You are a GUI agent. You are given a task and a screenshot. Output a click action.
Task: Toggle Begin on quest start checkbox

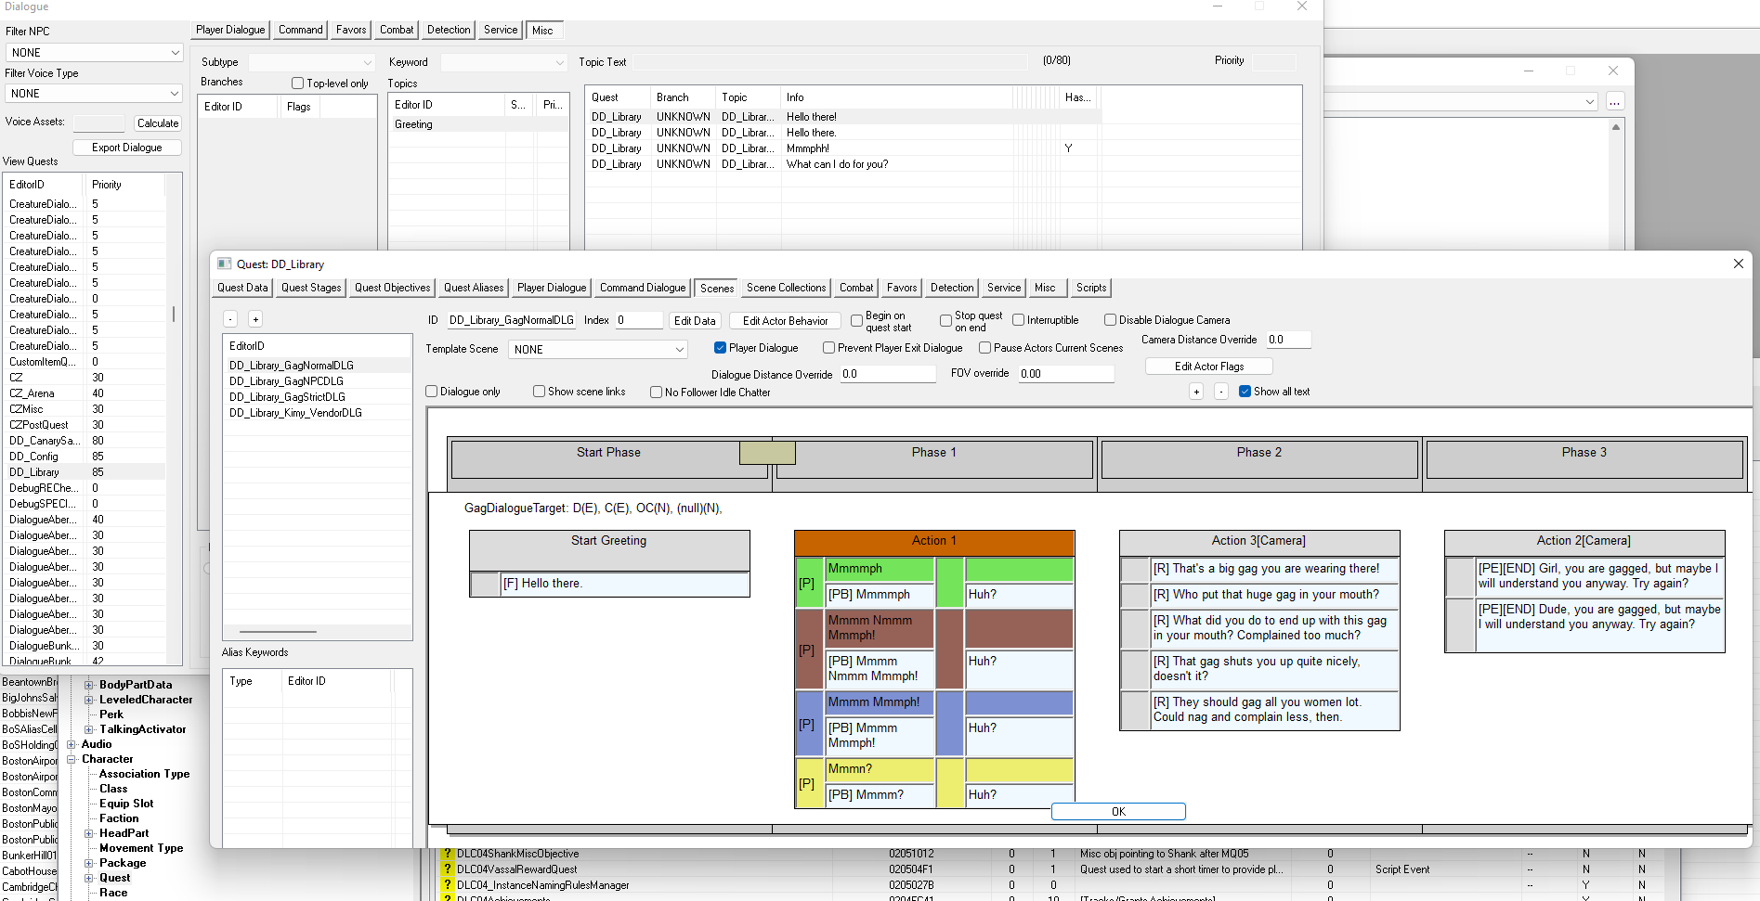pyautogui.click(x=856, y=321)
